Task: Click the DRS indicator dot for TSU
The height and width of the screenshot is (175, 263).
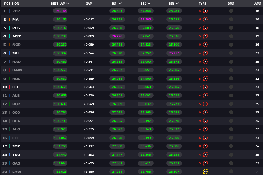Action: click(x=231, y=155)
